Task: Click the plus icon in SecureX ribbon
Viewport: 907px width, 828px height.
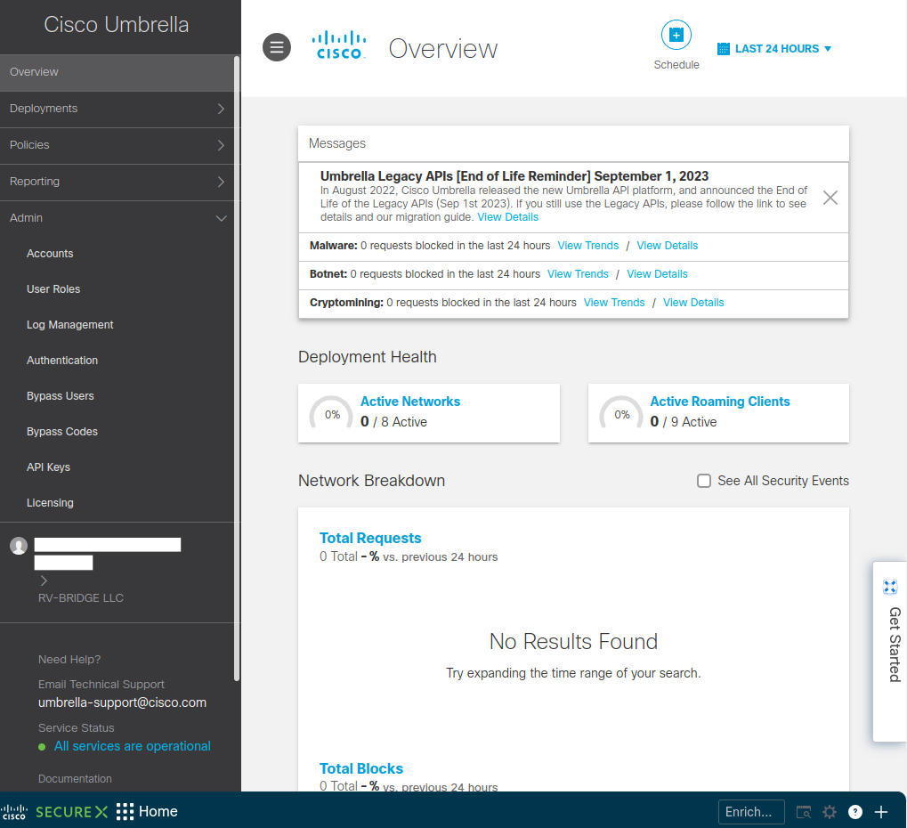Action: coord(881,812)
